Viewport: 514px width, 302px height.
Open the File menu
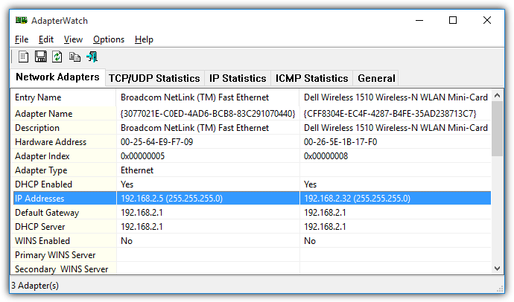[22, 39]
